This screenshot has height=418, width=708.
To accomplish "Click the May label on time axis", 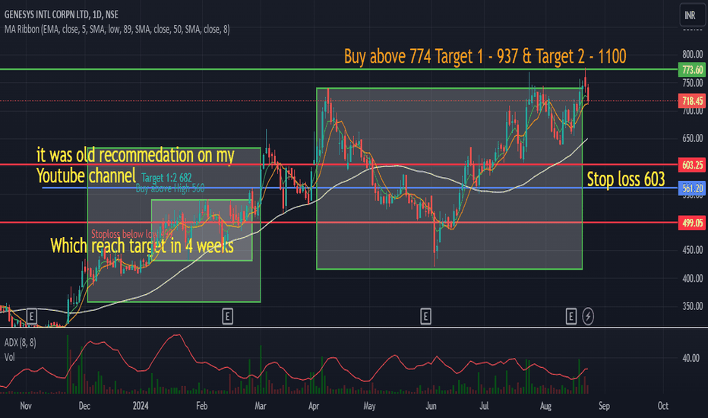I will coord(369,406).
